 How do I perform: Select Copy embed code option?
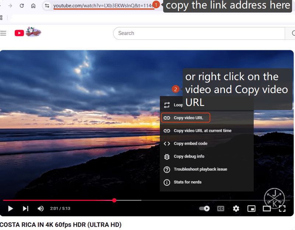pyautogui.click(x=190, y=144)
